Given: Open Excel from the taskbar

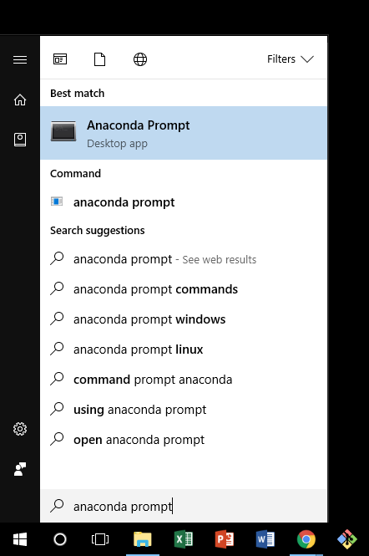Looking at the screenshot, I should click(x=184, y=539).
